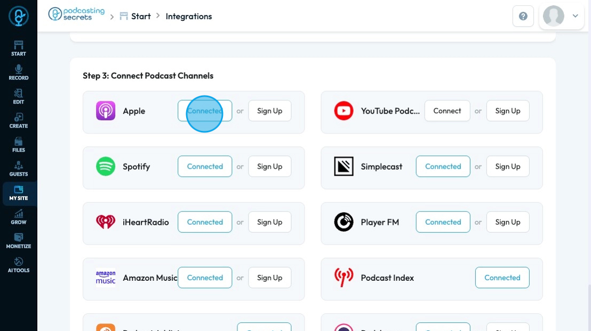Open the Guests section in sidebar
This screenshot has height=331, width=591.
coord(19,169)
